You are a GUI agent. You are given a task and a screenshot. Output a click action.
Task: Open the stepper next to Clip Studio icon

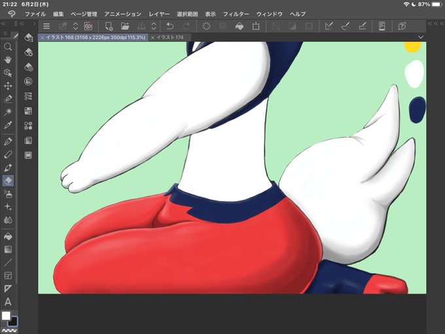(75, 26)
